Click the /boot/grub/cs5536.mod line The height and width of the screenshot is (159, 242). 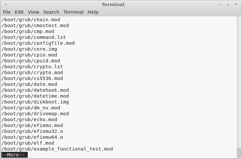click(32, 78)
